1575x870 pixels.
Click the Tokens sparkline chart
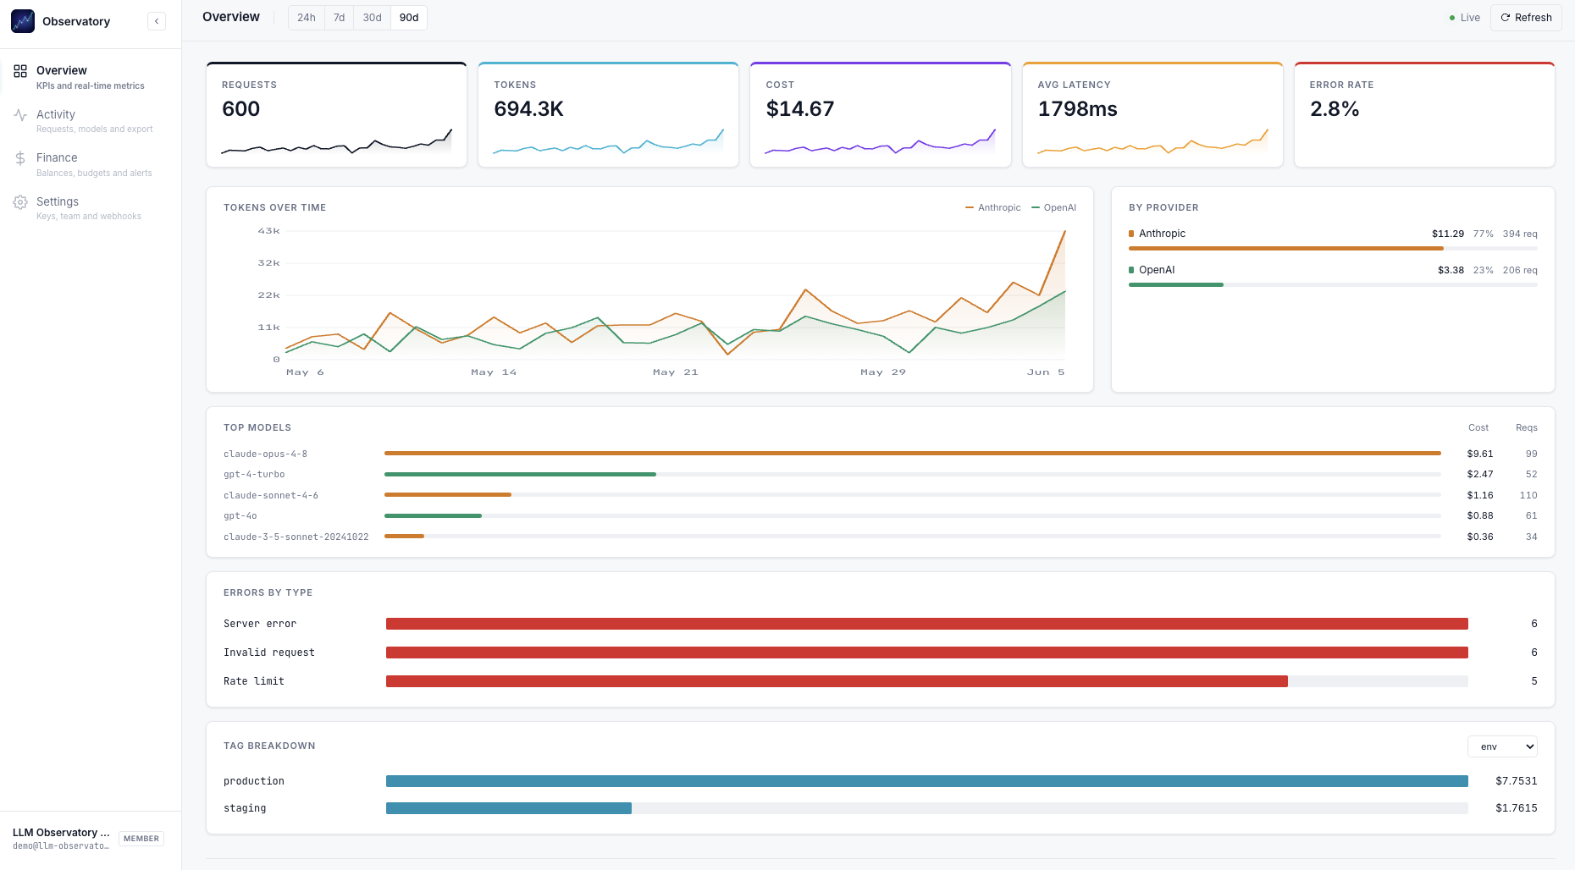pos(609,141)
